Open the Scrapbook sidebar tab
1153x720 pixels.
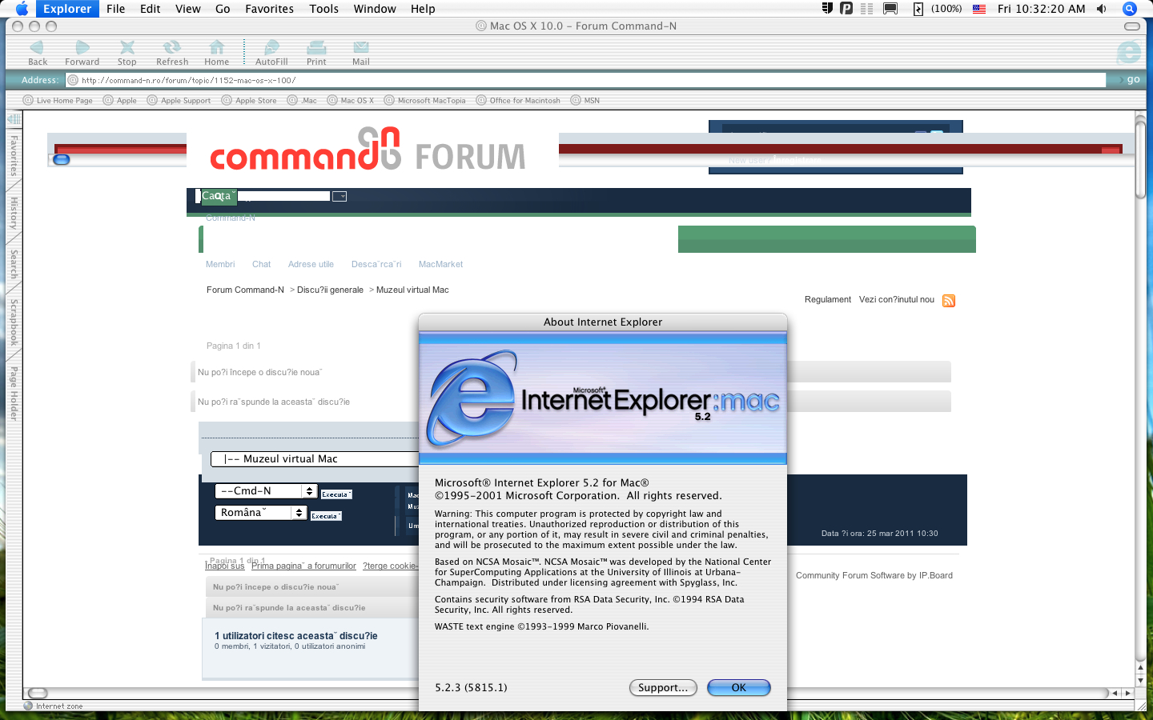point(14,322)
